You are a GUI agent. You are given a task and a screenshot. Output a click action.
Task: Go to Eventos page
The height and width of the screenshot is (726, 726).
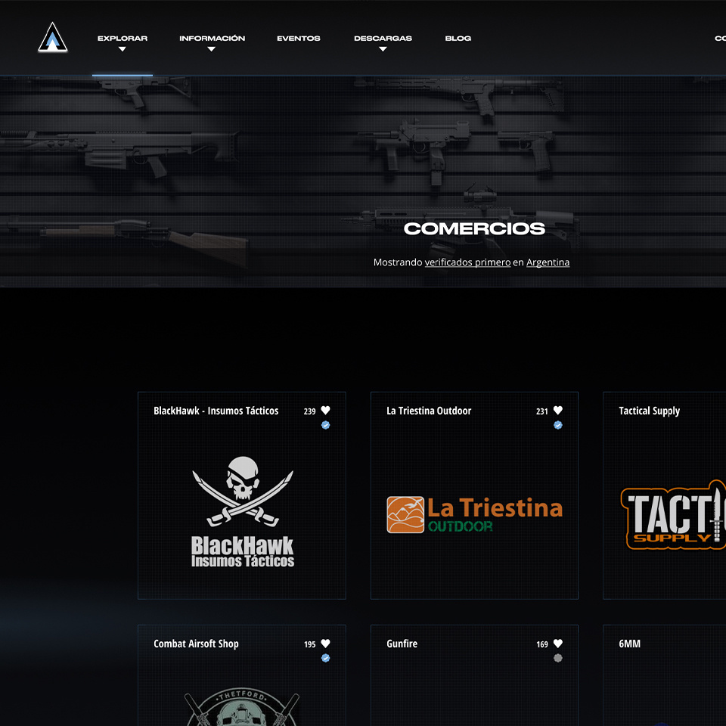click(299, 39)
